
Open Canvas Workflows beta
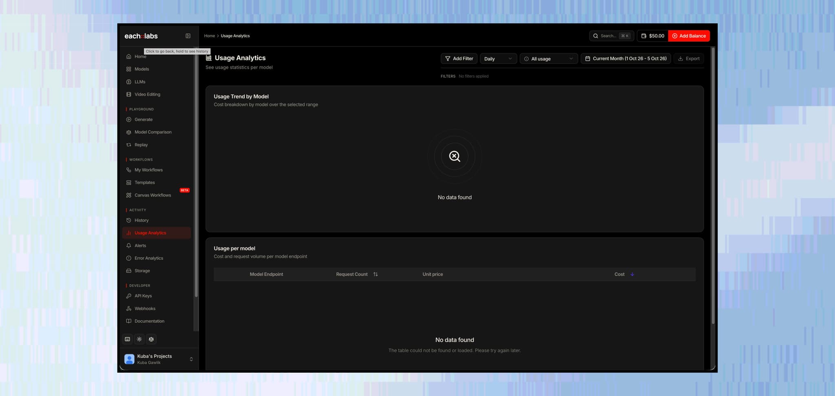click(157, 195)
